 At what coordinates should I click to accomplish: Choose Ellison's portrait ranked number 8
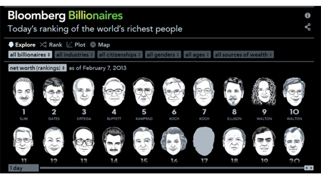234,92
